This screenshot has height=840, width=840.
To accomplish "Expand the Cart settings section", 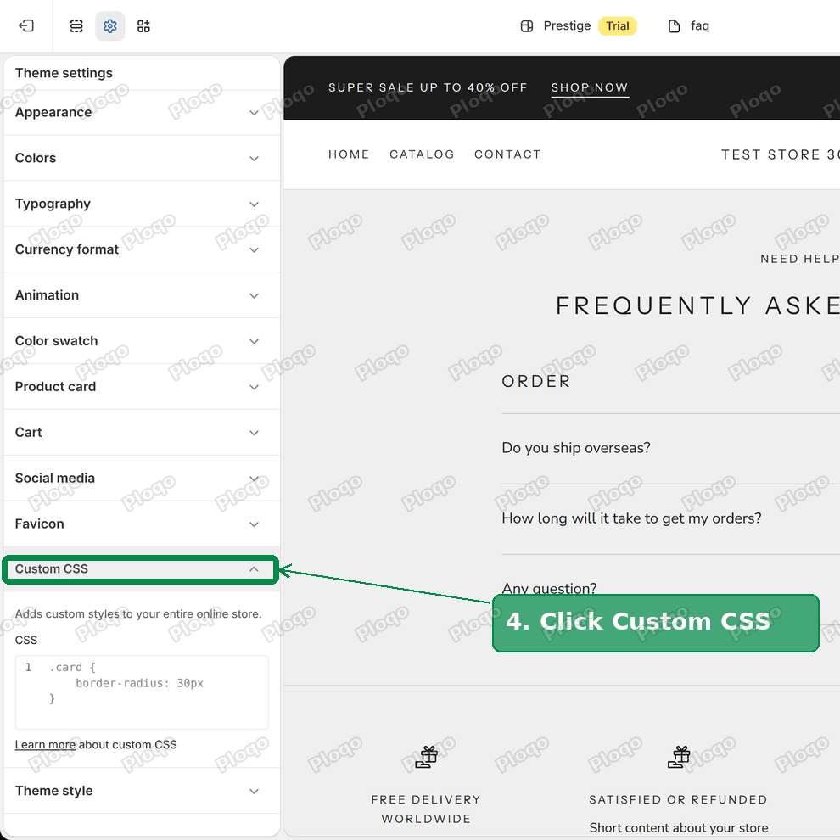I will point(142,433).
